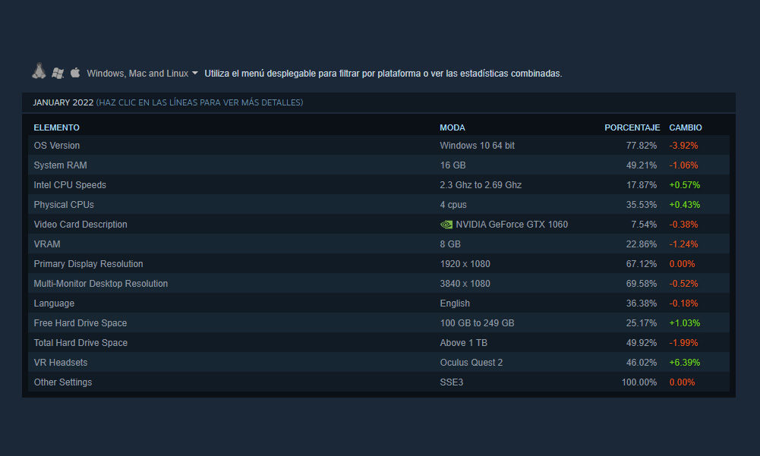The image size is (760, 456).
Task: Open the platform filter dropdown arrow
Action: pos(195,74)
